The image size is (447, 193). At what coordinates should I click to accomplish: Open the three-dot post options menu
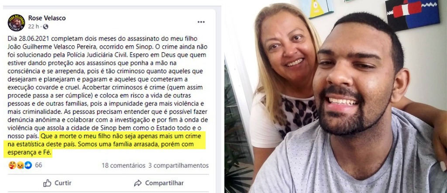(x=201, y=22)
